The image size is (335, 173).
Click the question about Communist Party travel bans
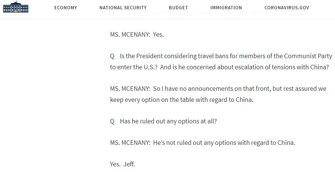pos(221,56)
